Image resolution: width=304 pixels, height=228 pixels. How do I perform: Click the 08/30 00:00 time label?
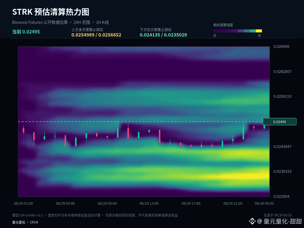click(x=264, y=203)
